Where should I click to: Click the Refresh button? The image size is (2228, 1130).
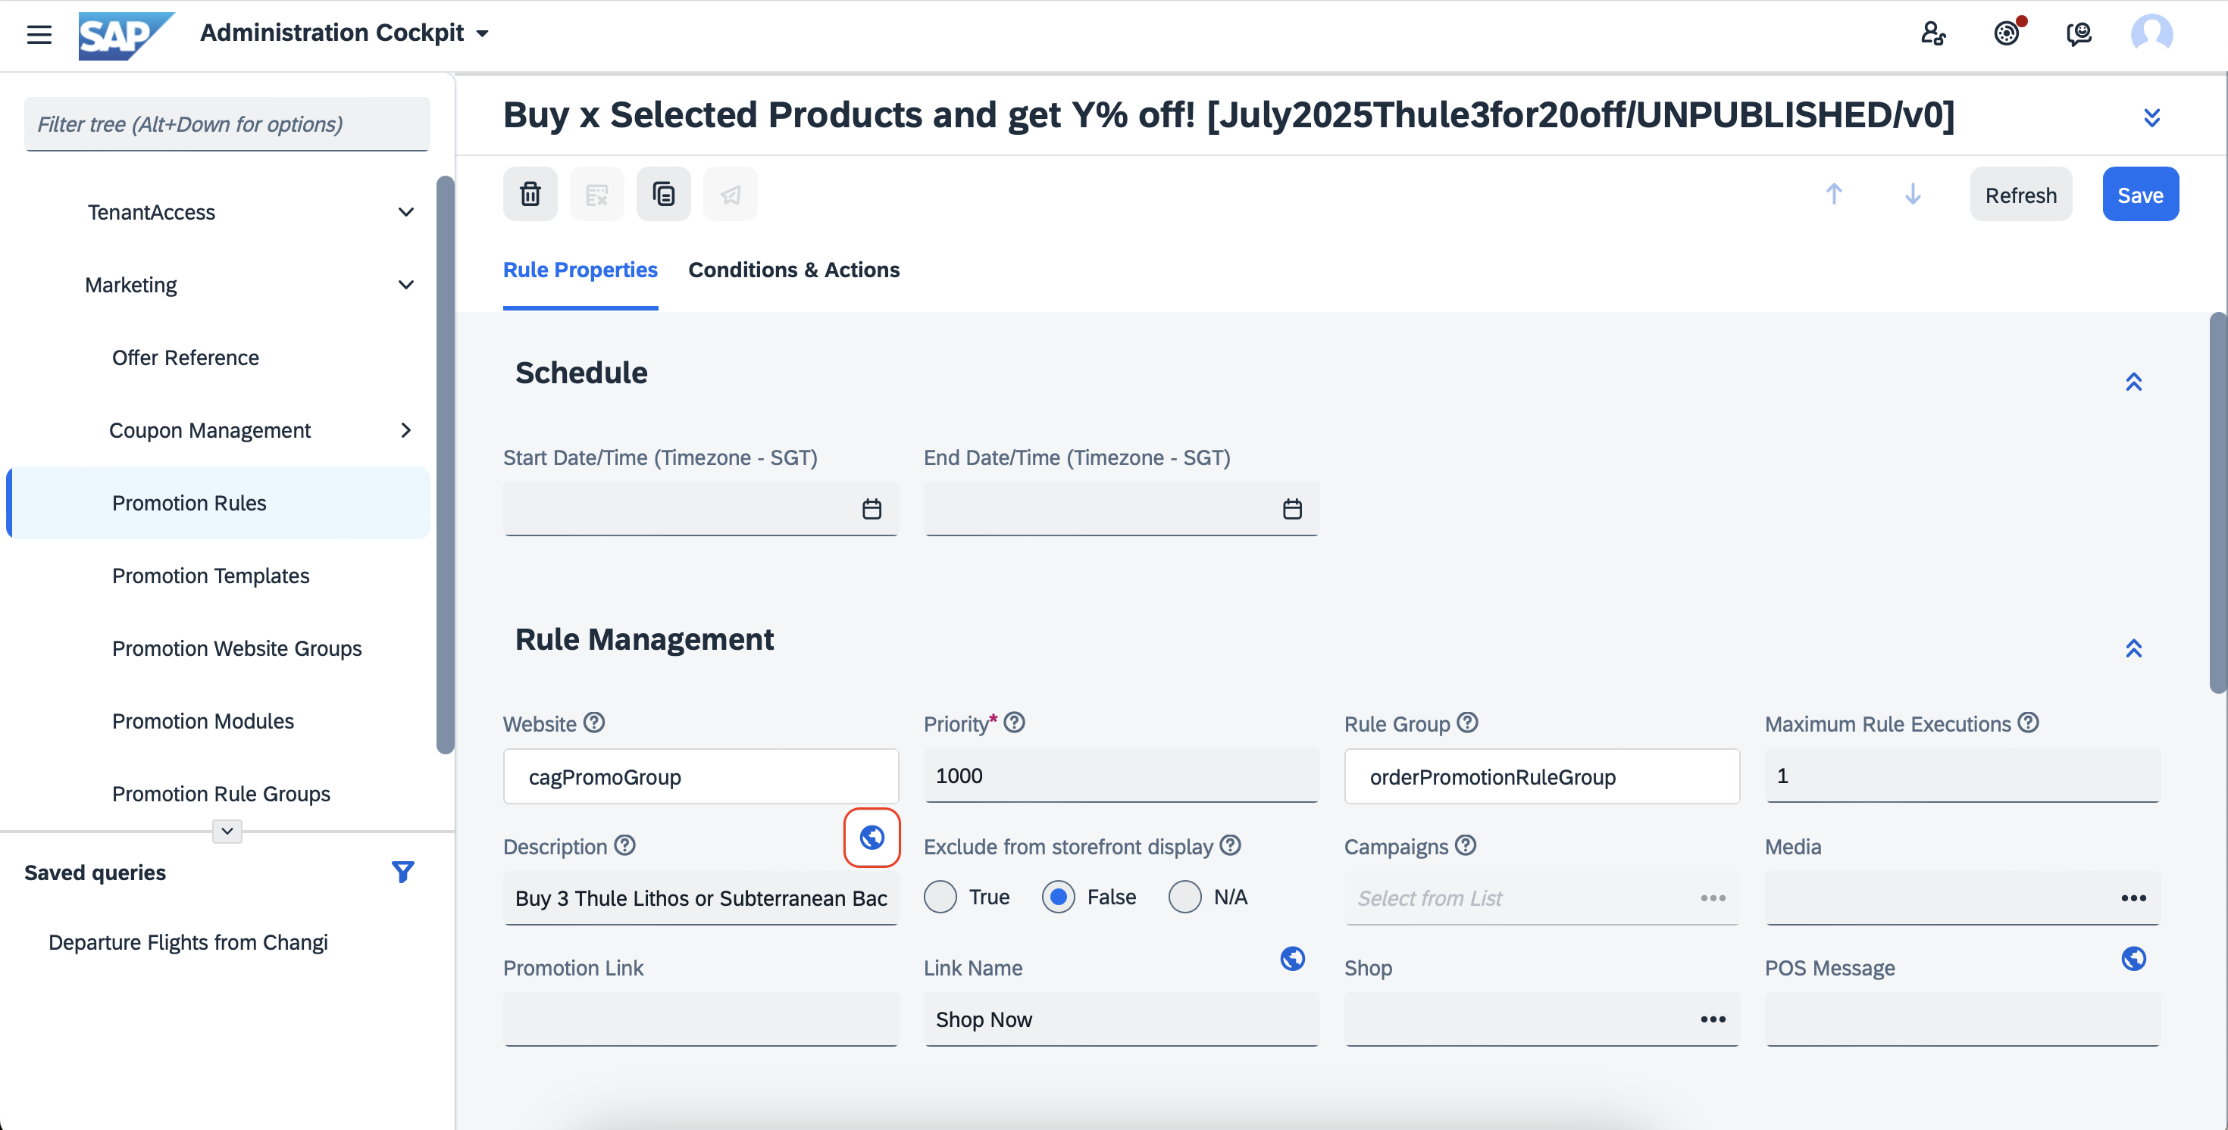(2020, 195)
